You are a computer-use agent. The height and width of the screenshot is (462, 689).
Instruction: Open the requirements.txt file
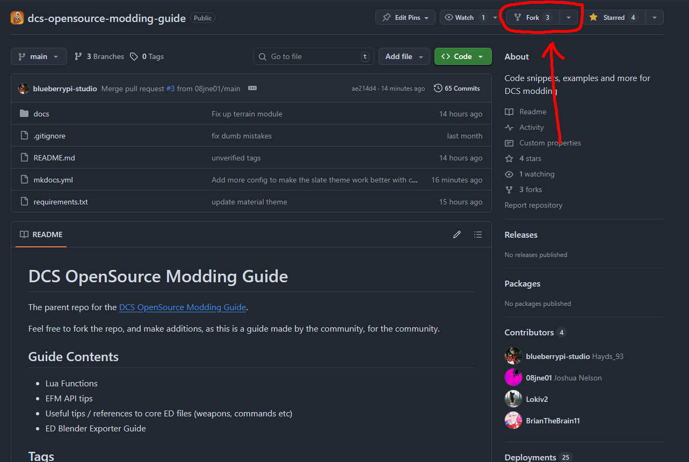click(x=61, y=202)
